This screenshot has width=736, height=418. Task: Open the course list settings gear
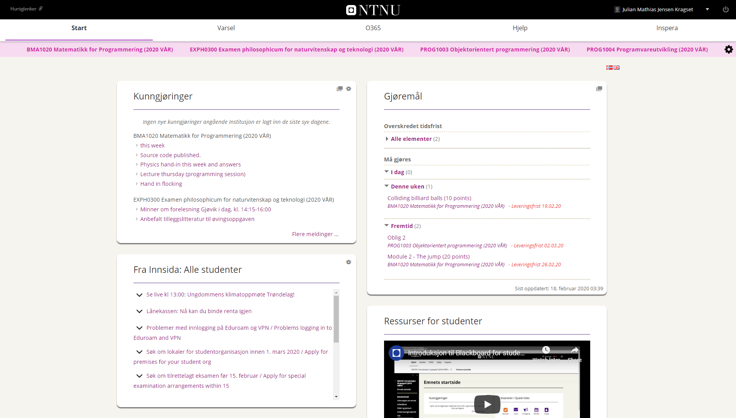tap(729, 49)
